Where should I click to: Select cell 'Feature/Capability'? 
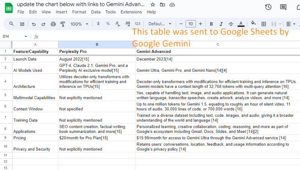(35, 52)
